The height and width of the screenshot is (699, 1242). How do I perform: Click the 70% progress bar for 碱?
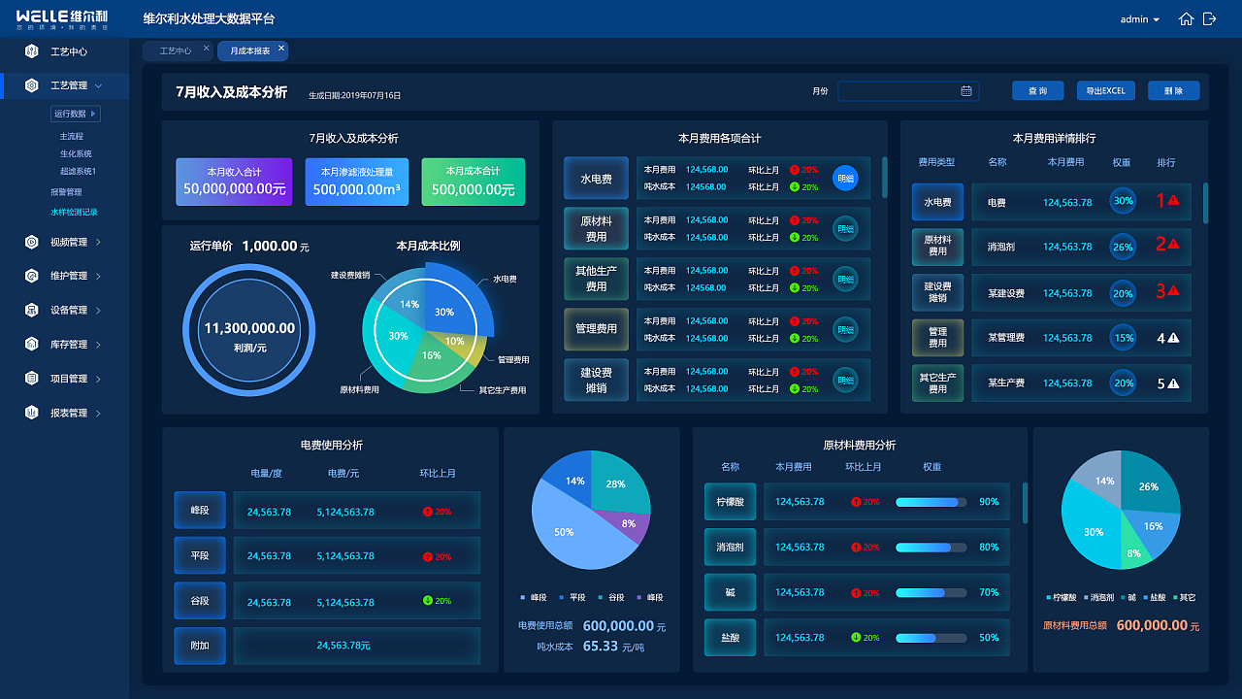(x=931, y=592)
